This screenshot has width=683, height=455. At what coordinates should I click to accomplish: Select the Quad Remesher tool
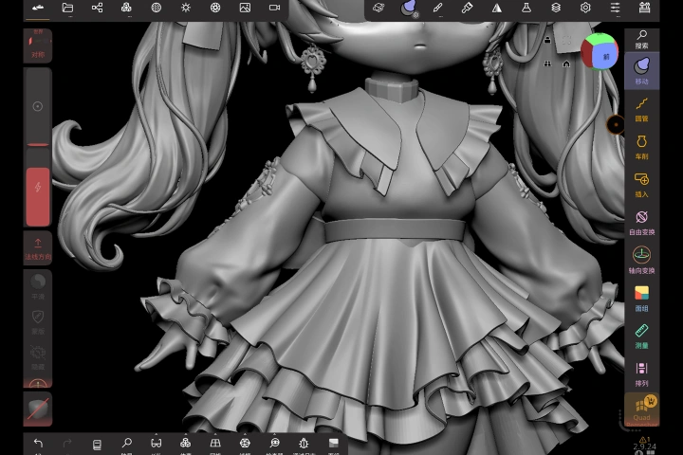click(641, 410)
